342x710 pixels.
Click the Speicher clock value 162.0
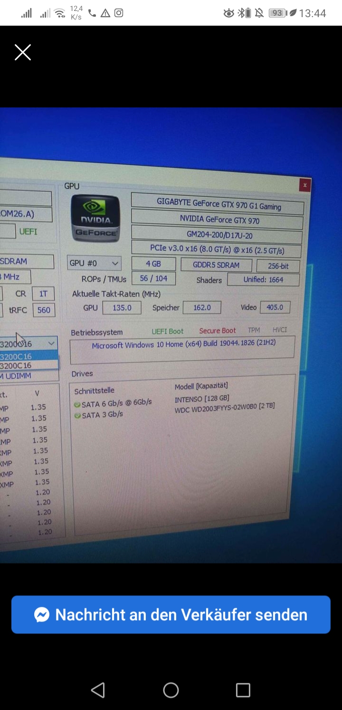click(x=202, y=308)
